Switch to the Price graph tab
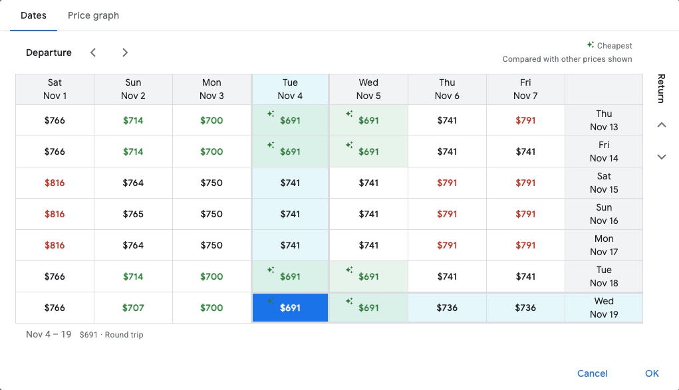 click(x=93, y=15)
